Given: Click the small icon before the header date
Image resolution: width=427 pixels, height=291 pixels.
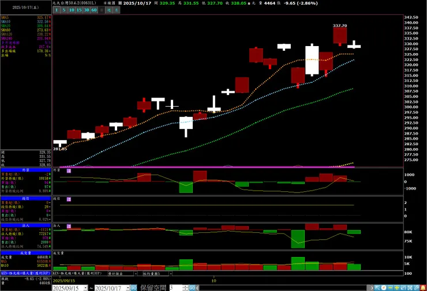Looking at the screenshot, I should point(120,3).
